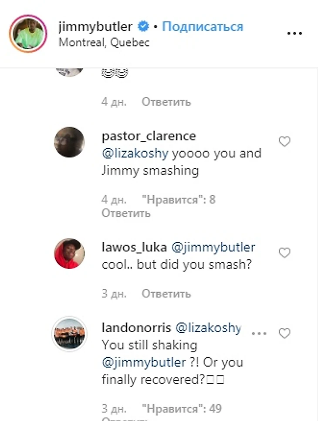Open the post options three-dot menu
This screenshot has height=421, width=318.
(294, 33)
